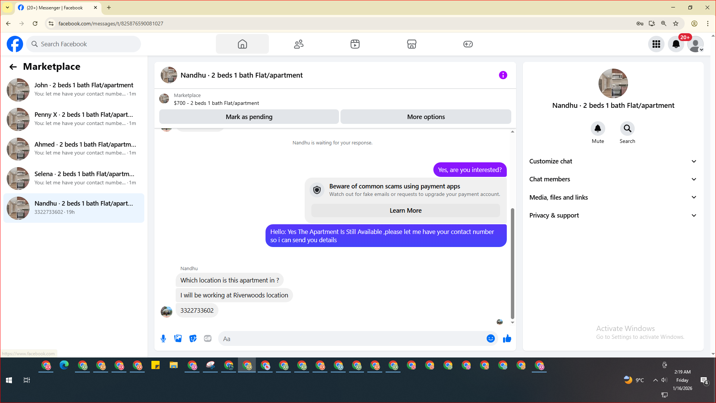Expand Media, files and links section
The image size is (716, 403).
point(613,197)
